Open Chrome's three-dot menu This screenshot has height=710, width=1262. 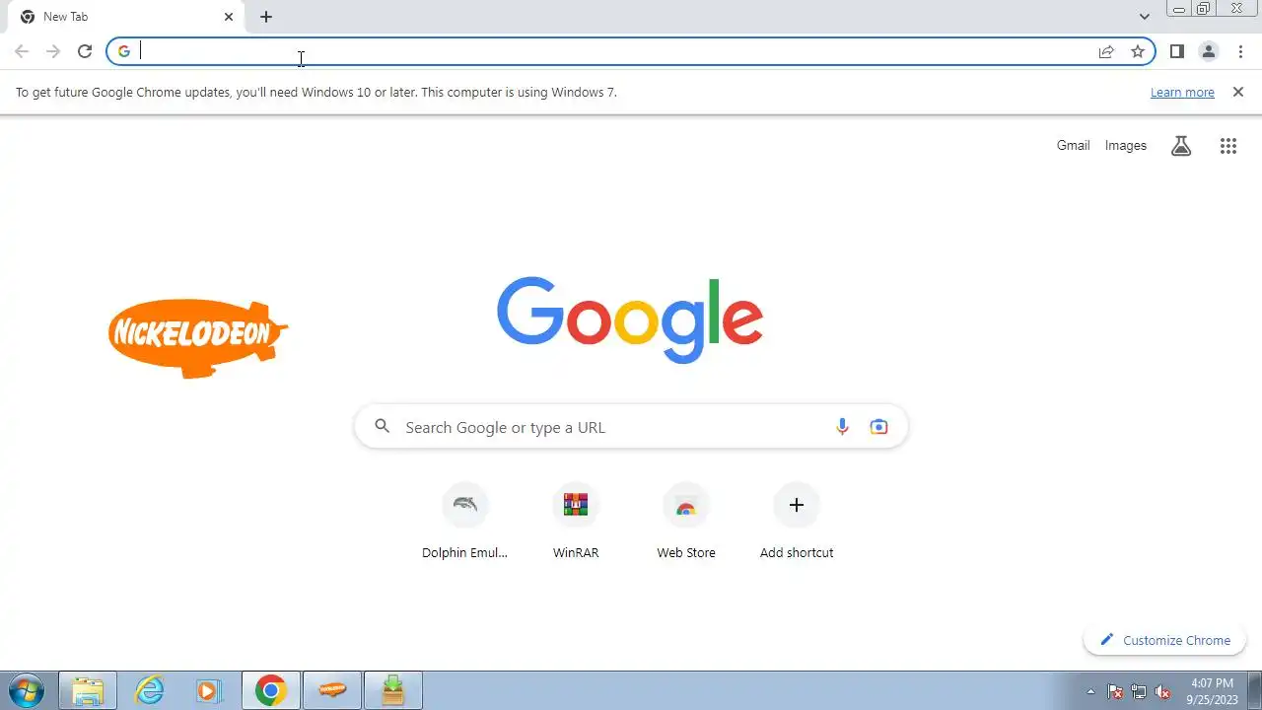[1240, 51]
